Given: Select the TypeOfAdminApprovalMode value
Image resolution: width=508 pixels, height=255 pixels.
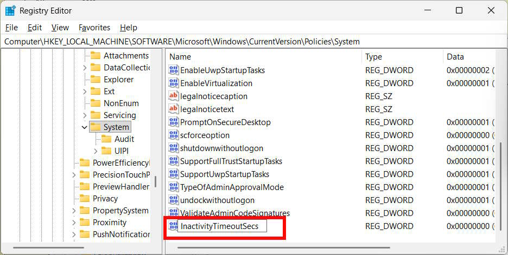Looking at the screenshot, I should coord(232,187).
